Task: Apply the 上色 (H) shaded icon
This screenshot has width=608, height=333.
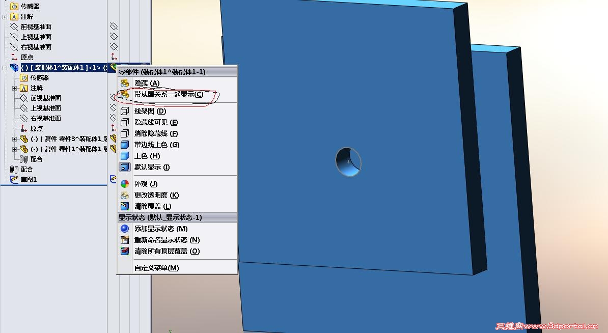Action: point(124,156)
